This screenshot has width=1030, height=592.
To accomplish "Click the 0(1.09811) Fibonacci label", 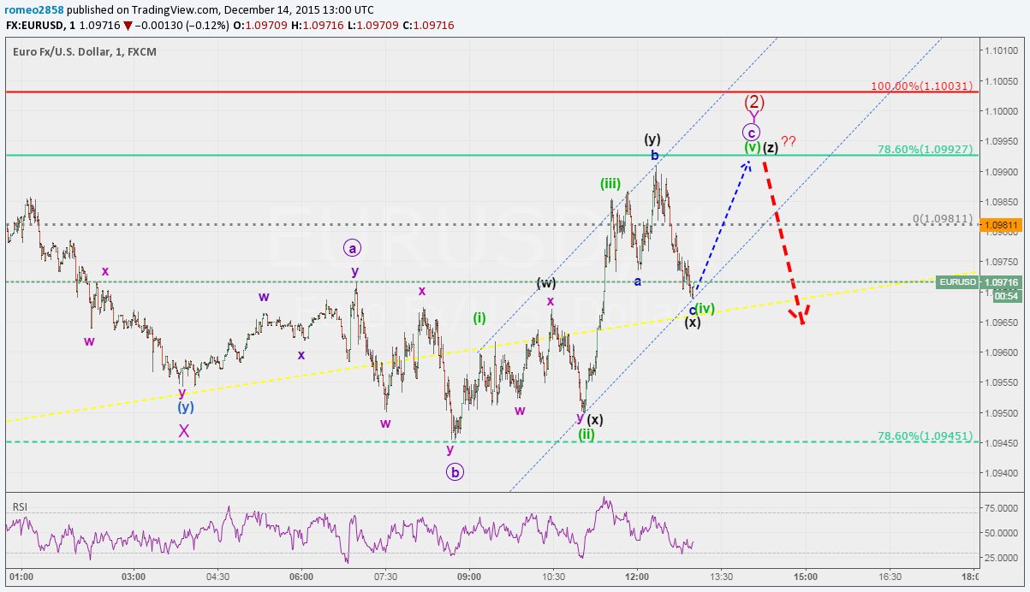I will (x=942, y=219).
